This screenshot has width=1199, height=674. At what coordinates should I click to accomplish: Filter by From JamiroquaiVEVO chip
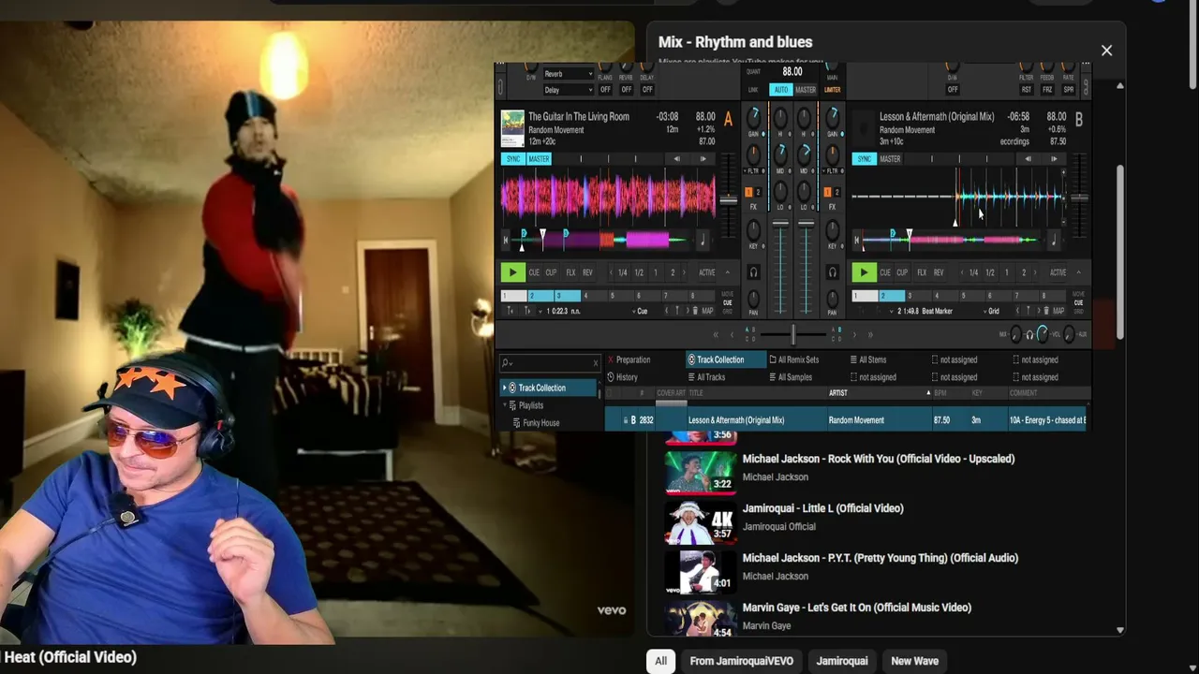coord(741,661)
